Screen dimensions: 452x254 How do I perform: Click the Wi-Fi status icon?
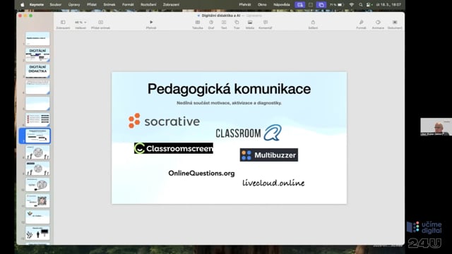pyautogui.click(x=352, y=5)
